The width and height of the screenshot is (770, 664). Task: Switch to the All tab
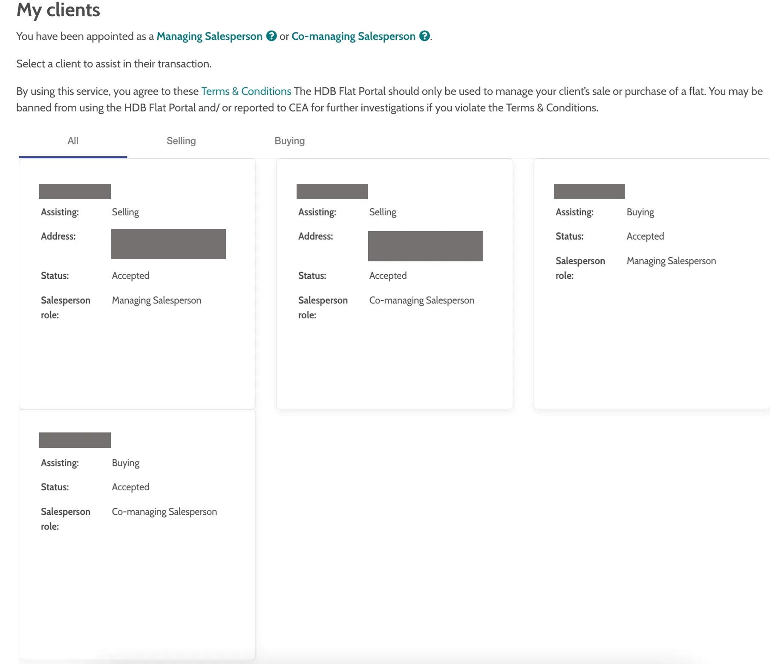(x=73, y=141)
